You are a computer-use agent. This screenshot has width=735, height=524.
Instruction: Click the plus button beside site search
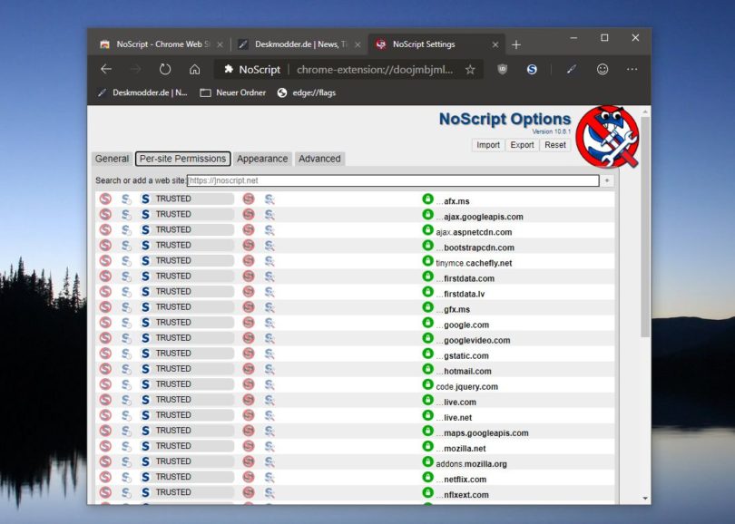[607, 180]
